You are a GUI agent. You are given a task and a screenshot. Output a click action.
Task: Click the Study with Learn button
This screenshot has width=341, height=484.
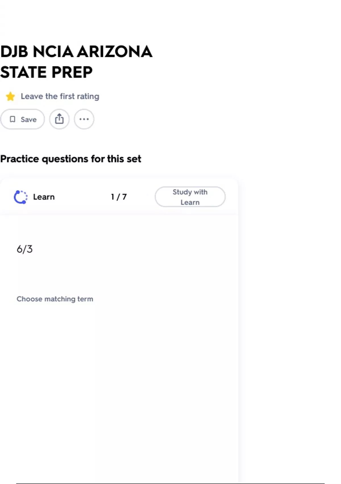[190, 197]
